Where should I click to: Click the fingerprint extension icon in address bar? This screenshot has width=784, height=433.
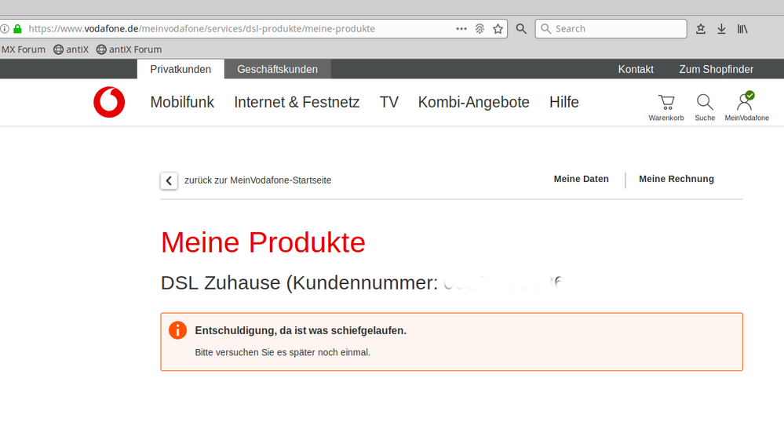[480, 29]
